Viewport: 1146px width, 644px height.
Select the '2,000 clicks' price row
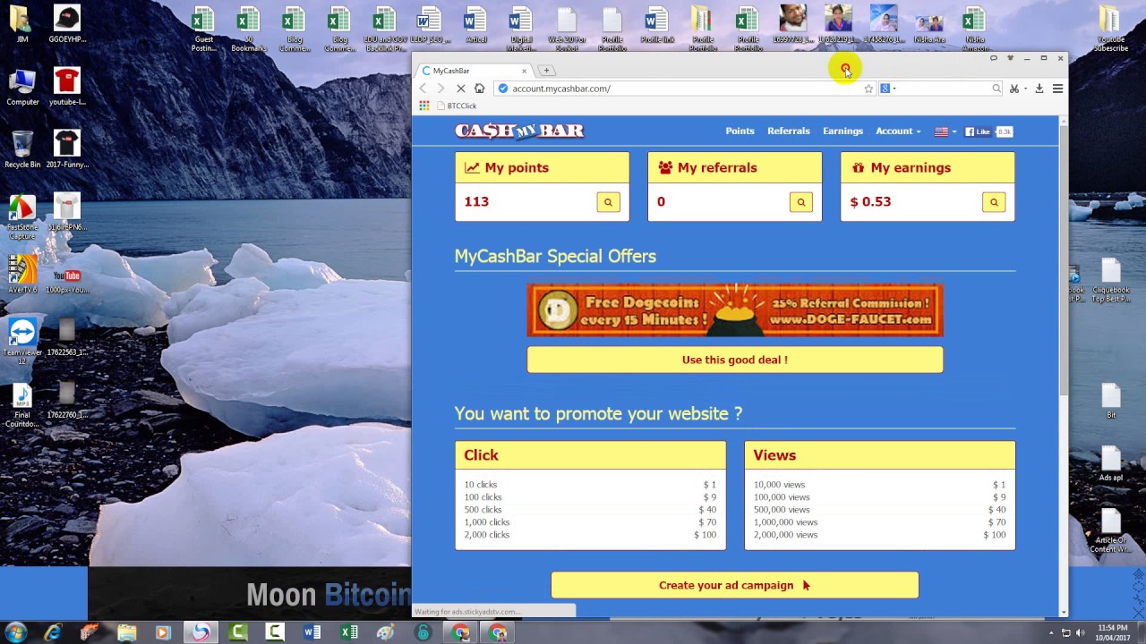590,535
